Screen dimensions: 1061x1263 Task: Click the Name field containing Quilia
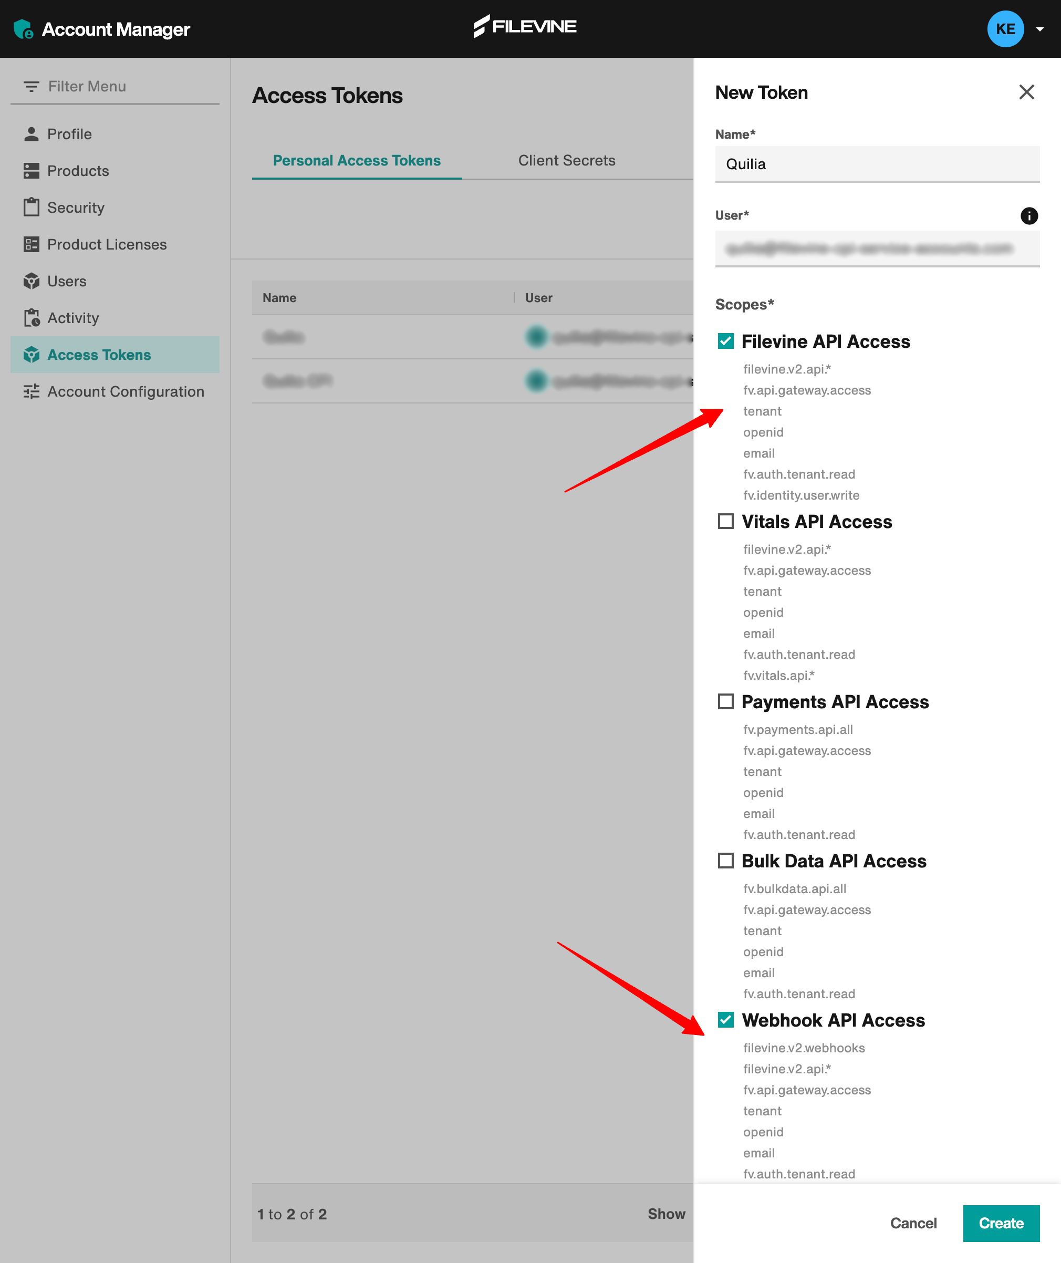point(877,164)
